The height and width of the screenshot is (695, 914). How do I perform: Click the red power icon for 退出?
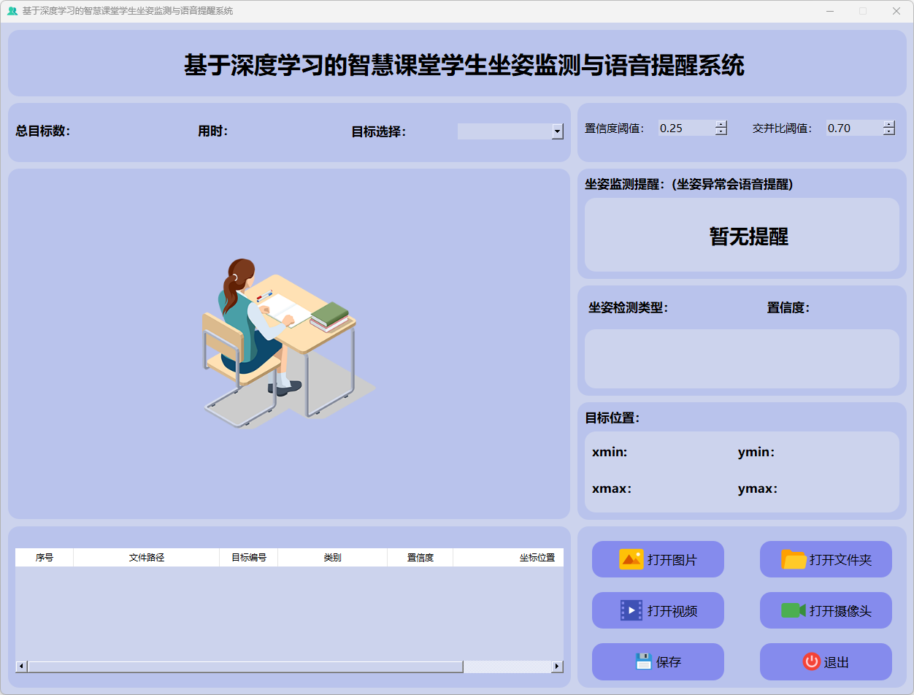[811, 661]
